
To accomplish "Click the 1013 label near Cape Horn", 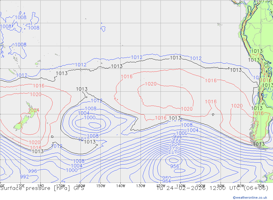I will point(259,144).
